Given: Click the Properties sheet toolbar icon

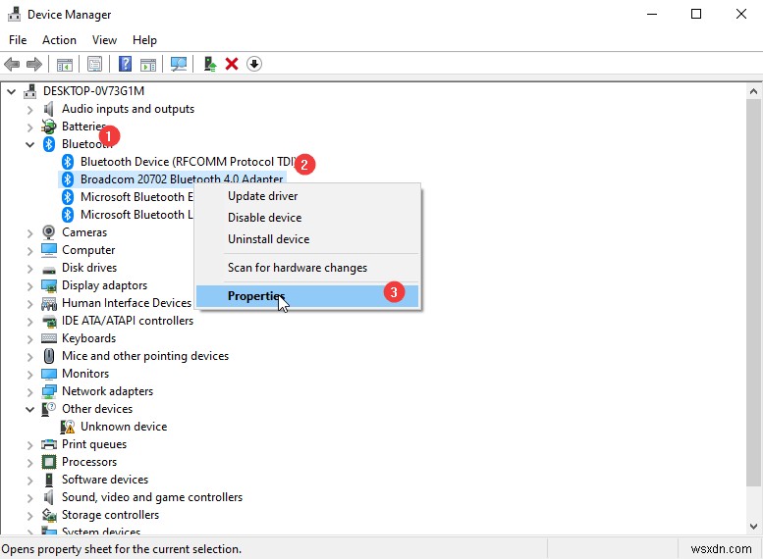Looking at the screenshot, I should click(x=94, y=64).
